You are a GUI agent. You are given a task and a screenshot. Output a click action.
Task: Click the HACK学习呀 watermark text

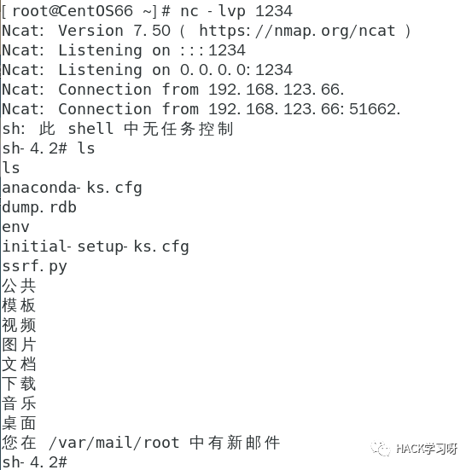[x=427, y=449]
